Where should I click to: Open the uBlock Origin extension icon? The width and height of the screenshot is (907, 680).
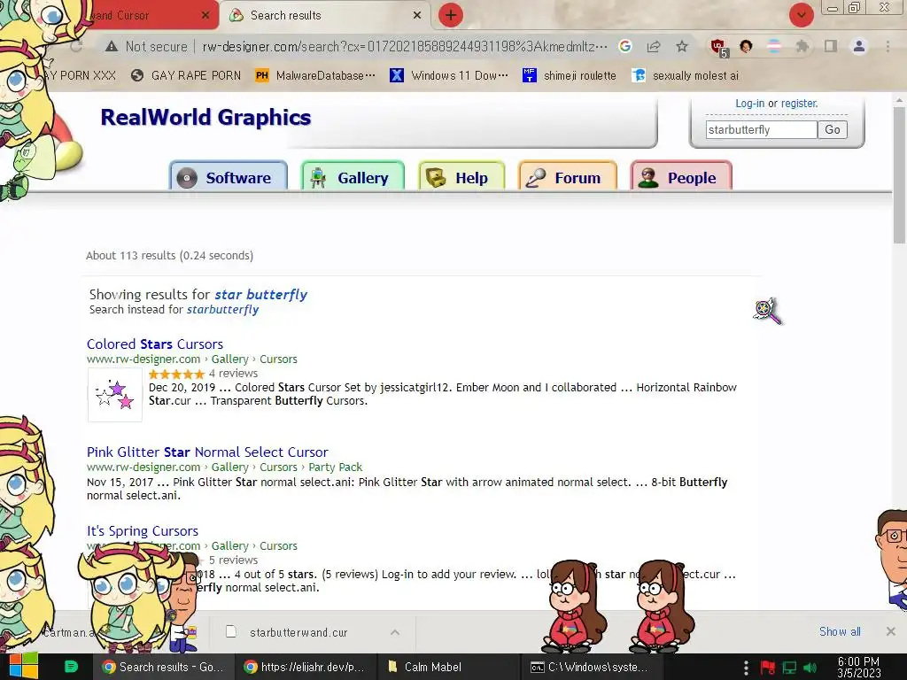[x=718, y=47]
